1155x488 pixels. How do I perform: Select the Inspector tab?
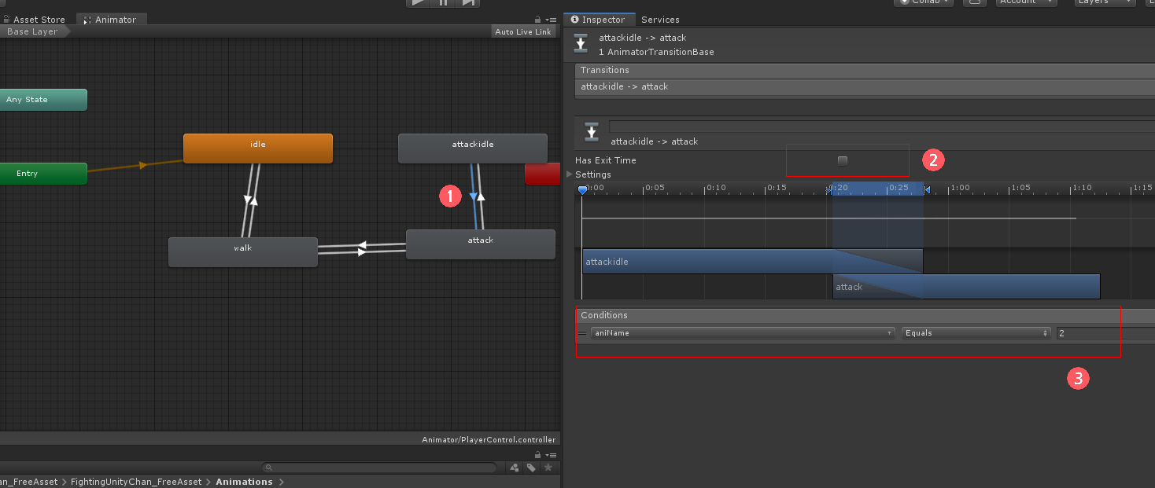pos(599,20)
